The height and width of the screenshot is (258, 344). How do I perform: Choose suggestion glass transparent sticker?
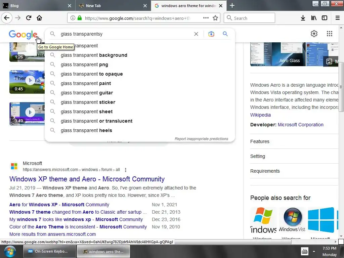click(x=140, y=102)
